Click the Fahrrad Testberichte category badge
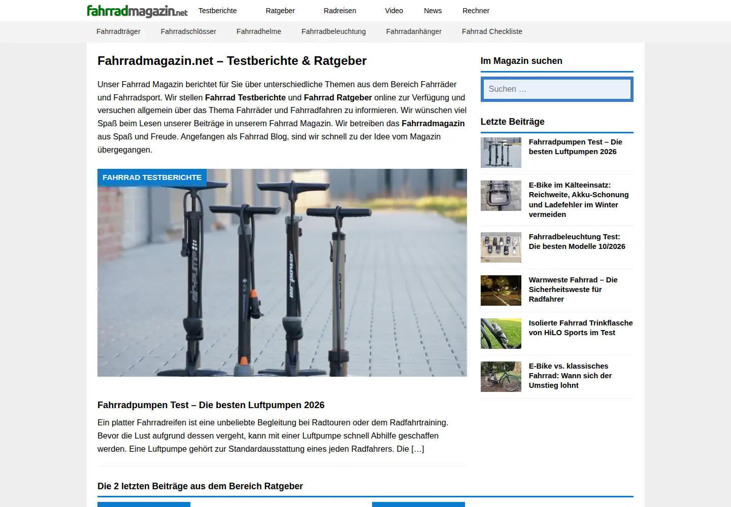This screenshot has height=507, width=731. (152, 177)
